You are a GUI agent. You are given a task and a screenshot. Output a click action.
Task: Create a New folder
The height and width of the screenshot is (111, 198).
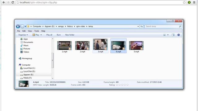(70, 35)
